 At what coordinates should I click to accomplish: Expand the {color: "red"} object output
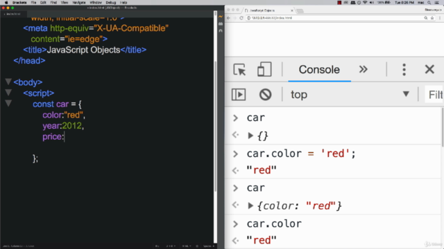click(250, 206)
